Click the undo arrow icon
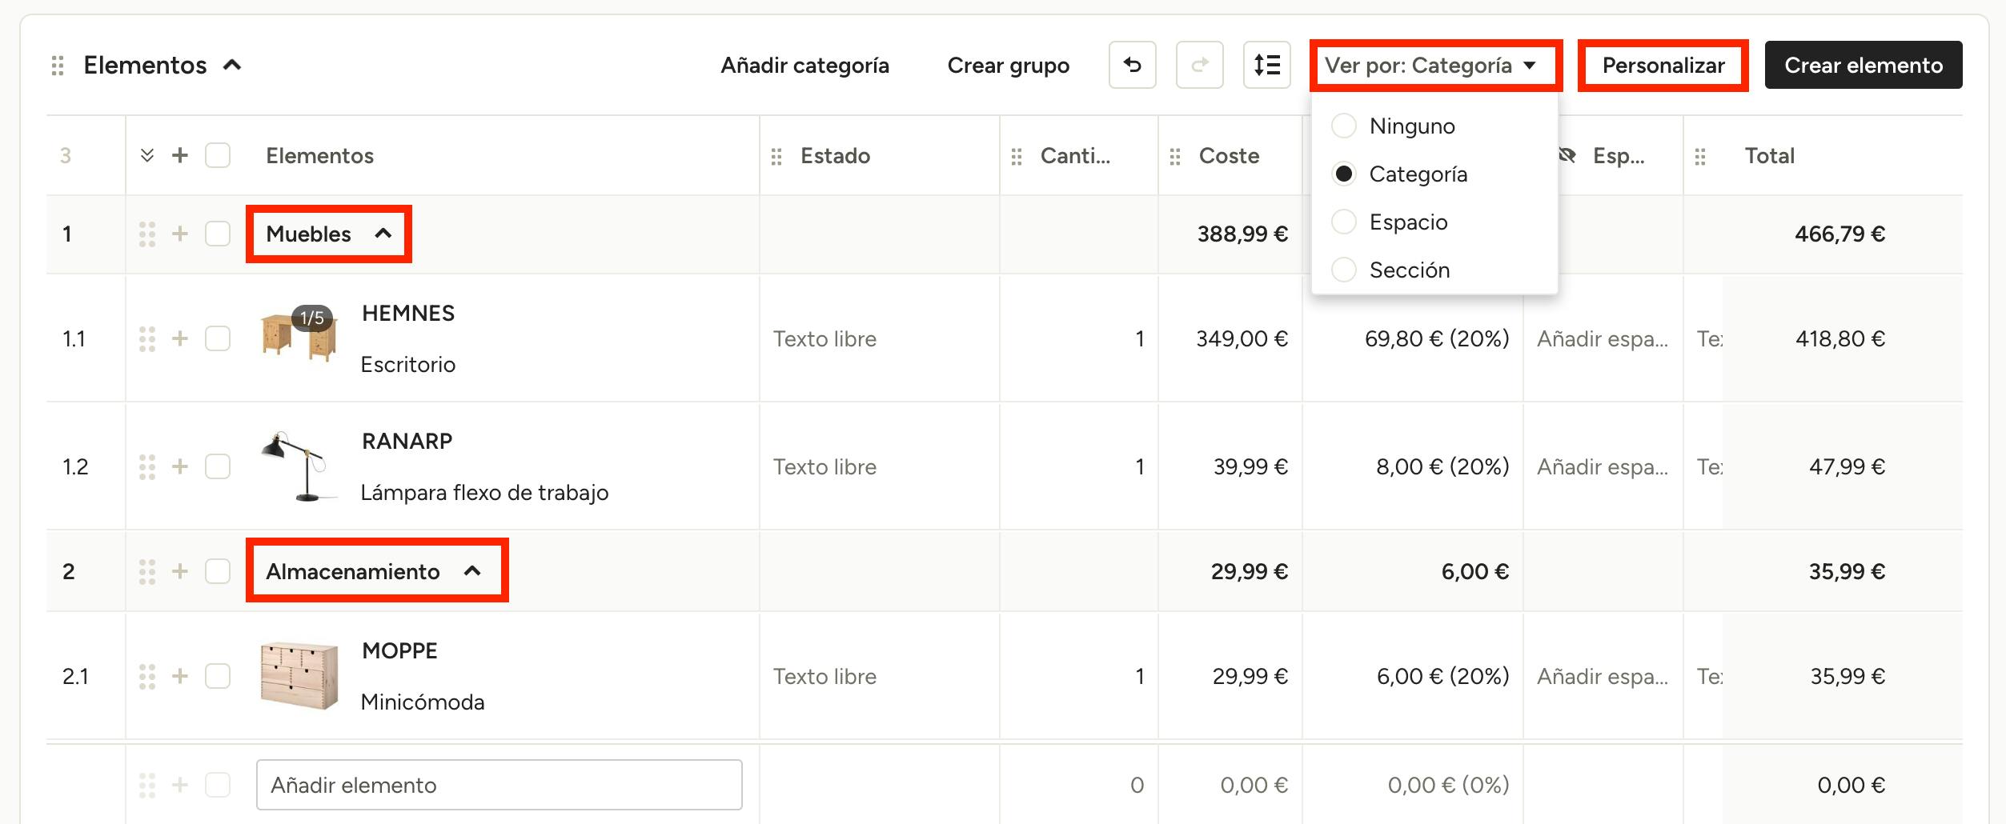2006x824 pixels. [x=1132, y=65]
